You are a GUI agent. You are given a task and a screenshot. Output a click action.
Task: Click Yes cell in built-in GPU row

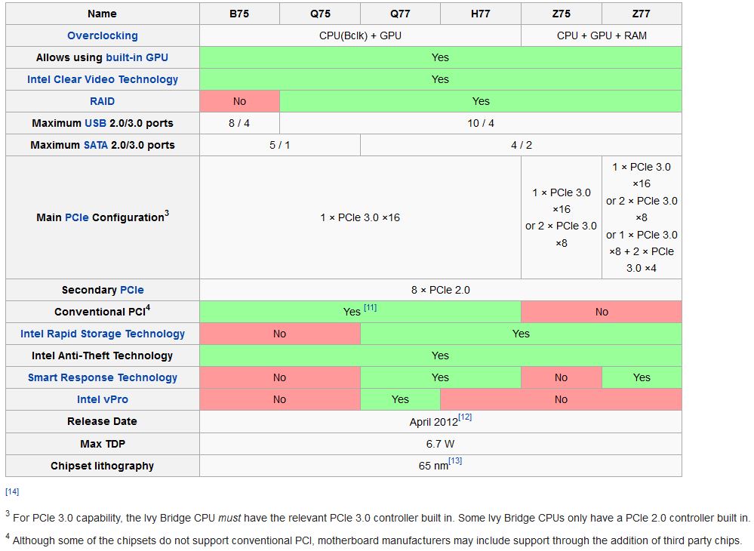point(441,57)
